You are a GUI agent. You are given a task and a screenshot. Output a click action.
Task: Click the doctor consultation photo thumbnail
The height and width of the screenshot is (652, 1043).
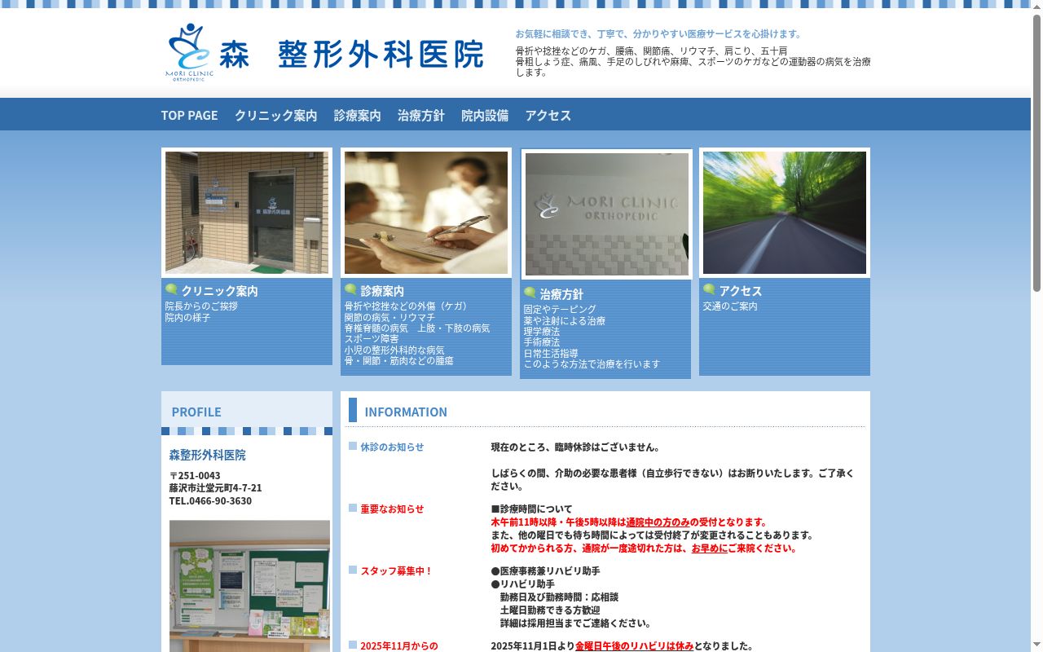tap(426, 213)
